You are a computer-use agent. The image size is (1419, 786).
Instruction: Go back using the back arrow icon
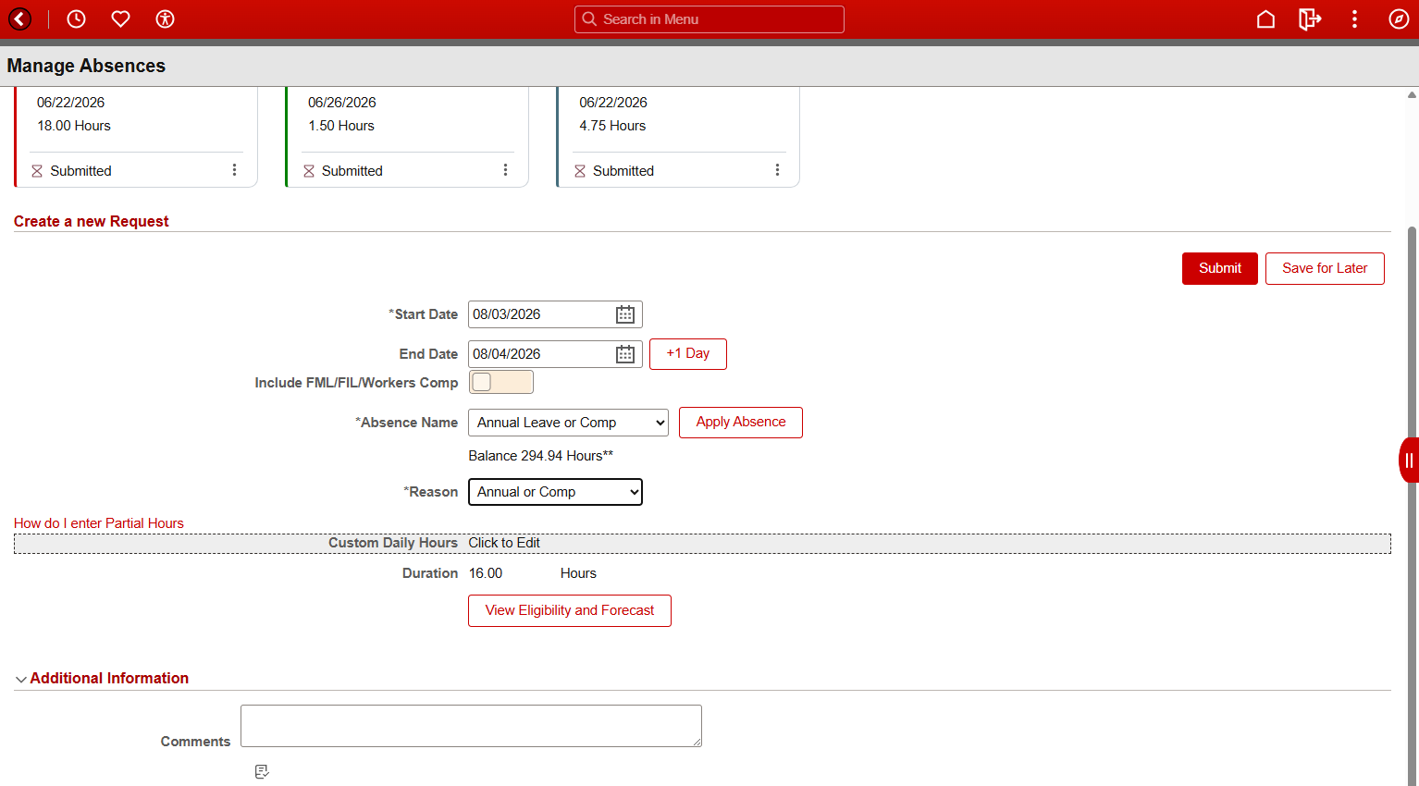tap(19, 18)
